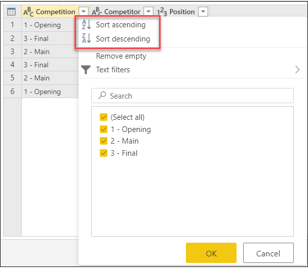Click into the Search input field
Viewport: 308px width, 268px height.
[x=198, y=96]
